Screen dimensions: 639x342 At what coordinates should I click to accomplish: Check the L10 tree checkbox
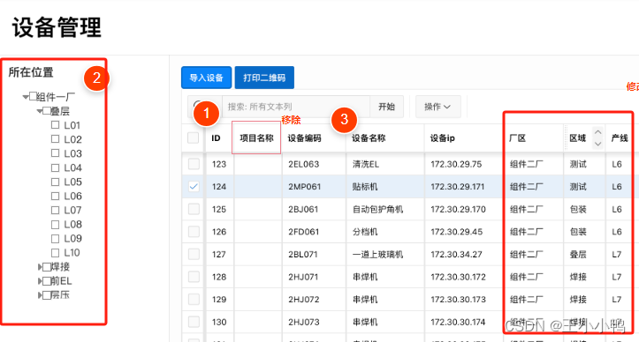point(55,253)
